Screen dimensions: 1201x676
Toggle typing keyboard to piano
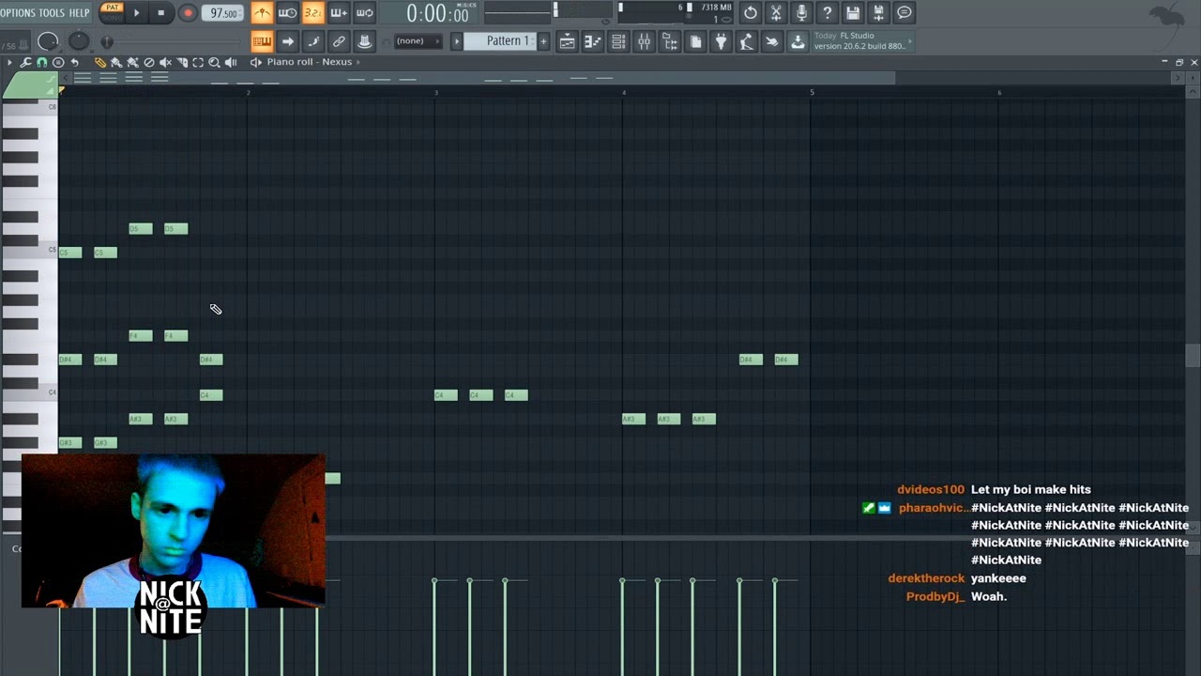point(262,41)
